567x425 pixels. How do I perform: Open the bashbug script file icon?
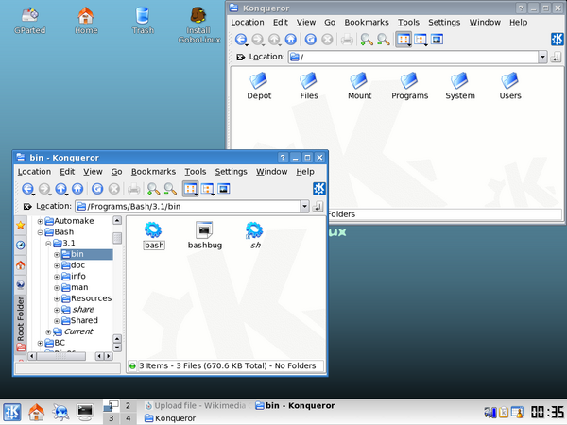click(x=203, y=229)
